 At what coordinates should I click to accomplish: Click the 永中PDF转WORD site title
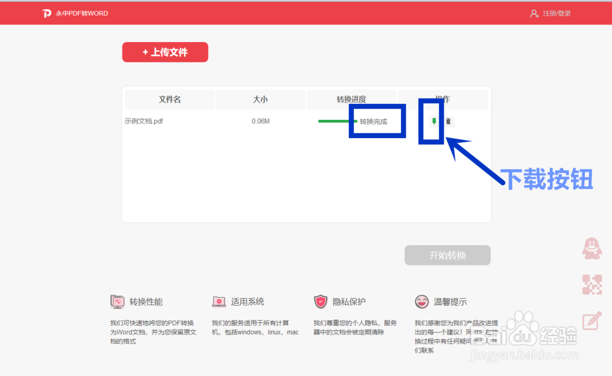(81, 12)
